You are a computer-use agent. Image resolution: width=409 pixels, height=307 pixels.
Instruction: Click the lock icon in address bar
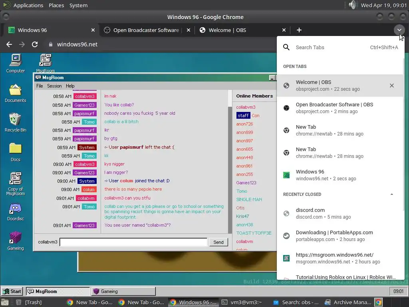tap(51, 44)
